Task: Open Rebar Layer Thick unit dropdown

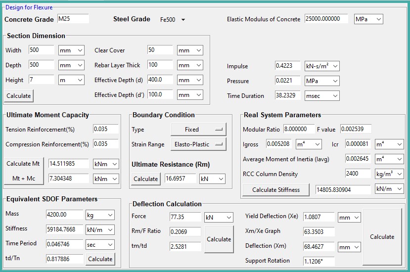Action: click(x=190, y=65)
